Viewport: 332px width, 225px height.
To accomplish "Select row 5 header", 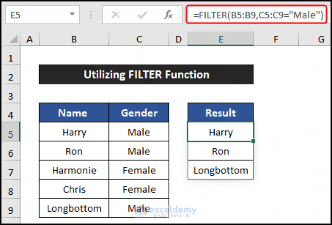I will 11,132.
